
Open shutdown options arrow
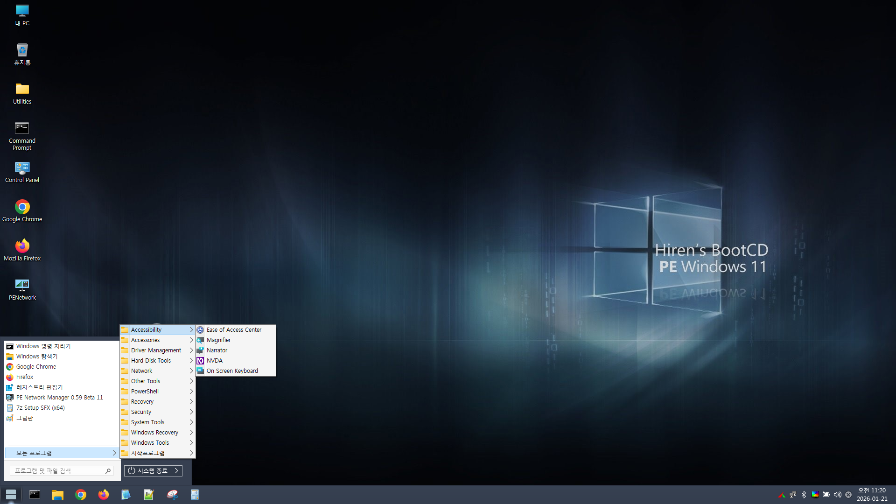pyautogui.click(x=176, y=471)
